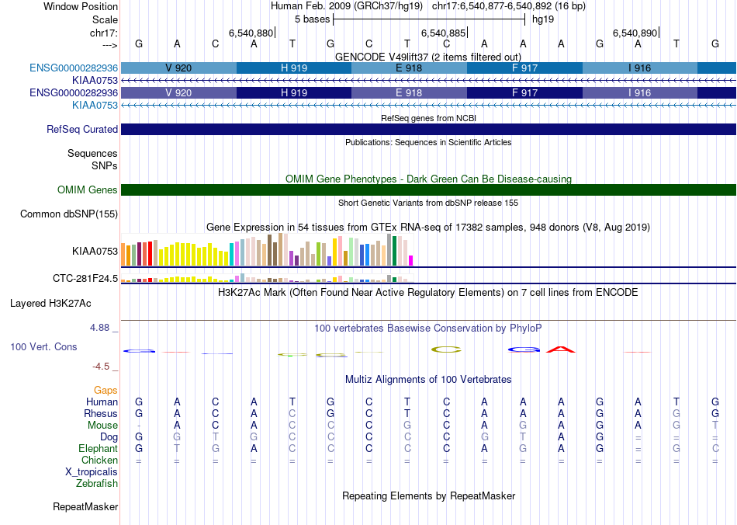Image resolution: width=737 pixels, height=525 pixels.
Task: Click the dark green OMIM gene bar
Action: pos(428,190)
